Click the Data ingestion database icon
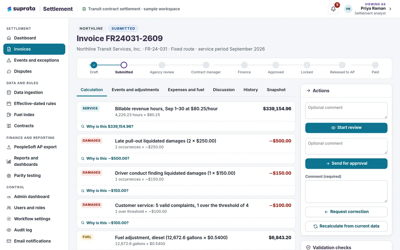The image size is (400, 250). (9, 92)
